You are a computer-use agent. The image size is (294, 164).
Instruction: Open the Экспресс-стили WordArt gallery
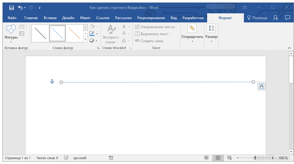[111, 34]
